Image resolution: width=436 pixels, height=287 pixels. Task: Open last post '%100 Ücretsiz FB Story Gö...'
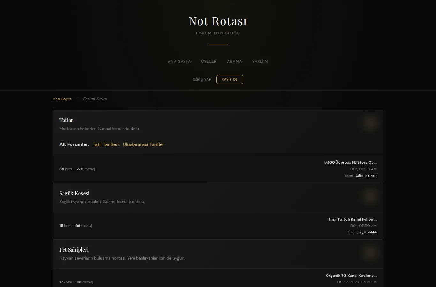click(x=350, y=162)
